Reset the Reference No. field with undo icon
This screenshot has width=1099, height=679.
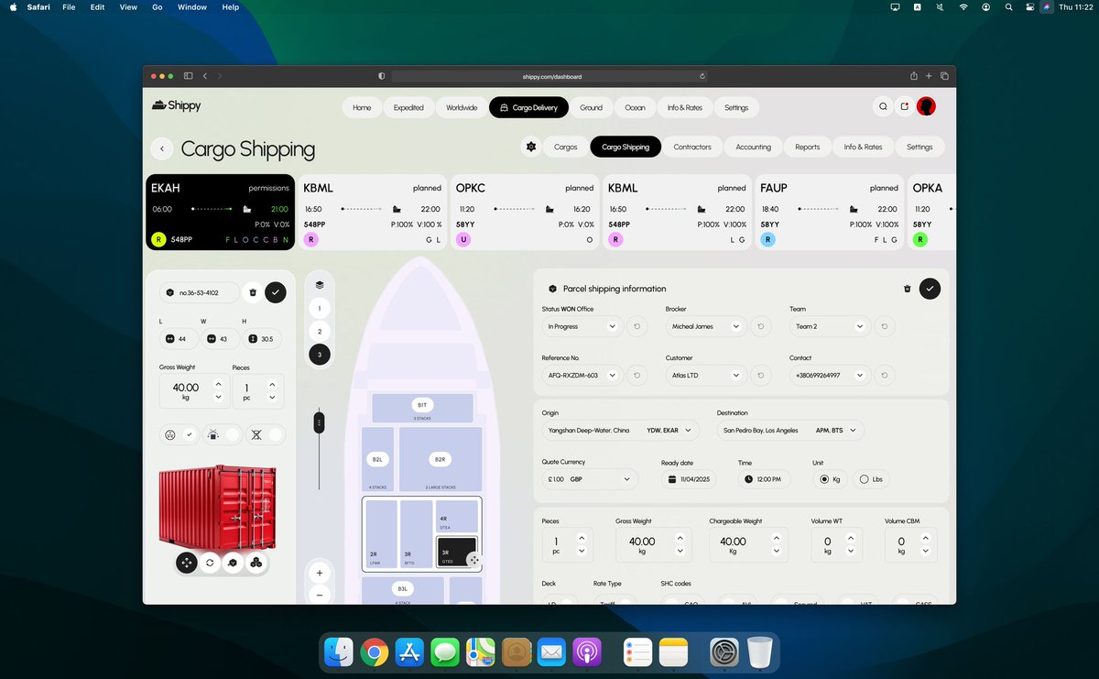637,375
